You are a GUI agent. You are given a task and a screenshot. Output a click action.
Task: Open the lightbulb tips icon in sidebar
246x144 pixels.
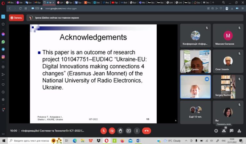3,110
